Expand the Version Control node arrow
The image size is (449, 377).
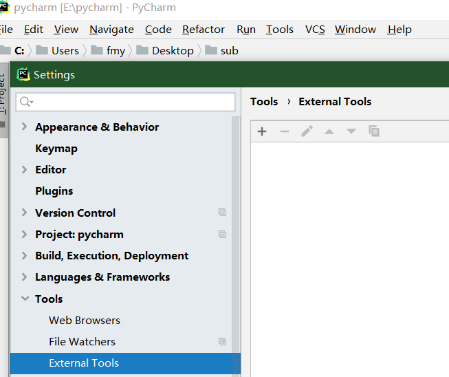point(25,213)
